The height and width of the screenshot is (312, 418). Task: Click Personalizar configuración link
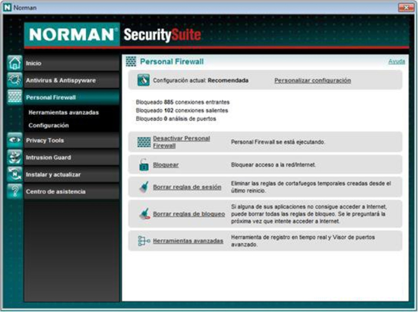tap(312, 80)
